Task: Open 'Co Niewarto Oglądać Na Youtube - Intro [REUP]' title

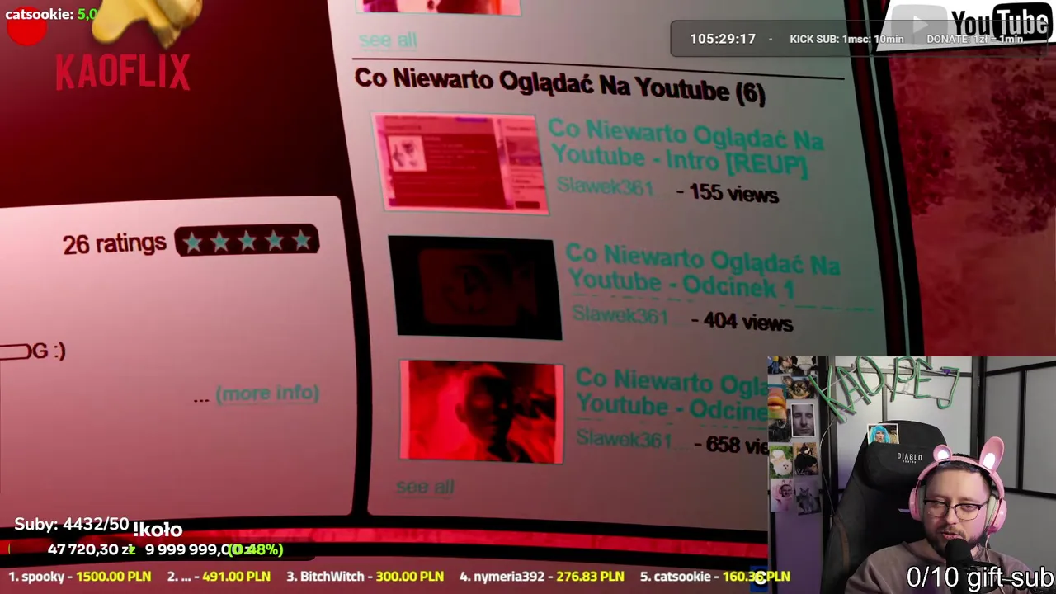Action: click(685, 148)
